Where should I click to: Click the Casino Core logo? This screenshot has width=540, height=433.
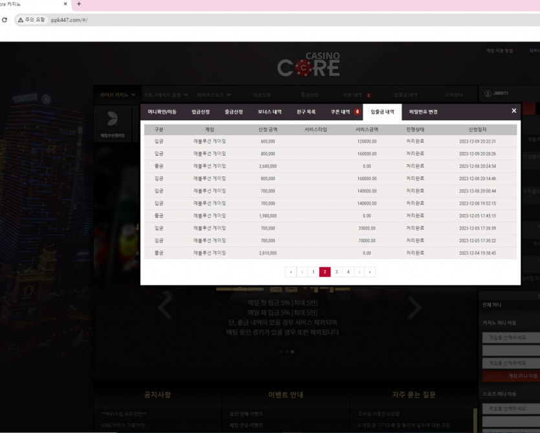(308, 65)
